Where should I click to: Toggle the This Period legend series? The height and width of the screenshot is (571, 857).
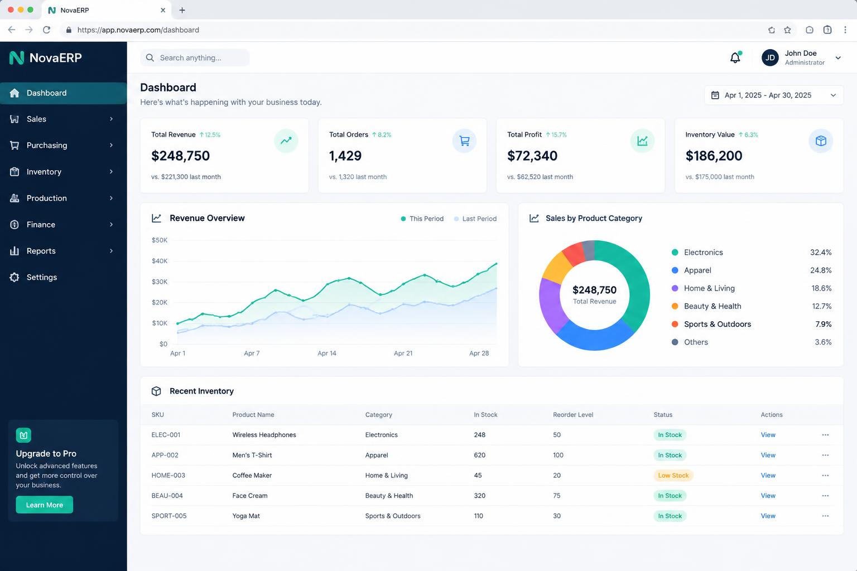pyautogui.click(x=422, y=219)
